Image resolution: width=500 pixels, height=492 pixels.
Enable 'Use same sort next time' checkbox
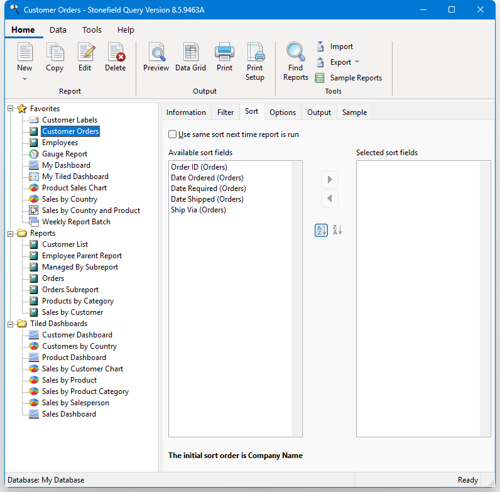pos(173,134)
